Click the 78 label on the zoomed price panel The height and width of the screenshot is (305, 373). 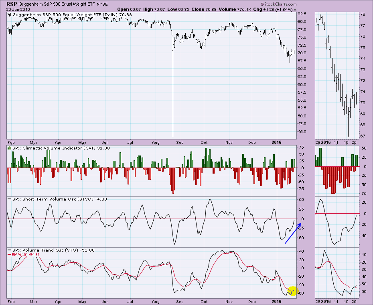[363, 14]
